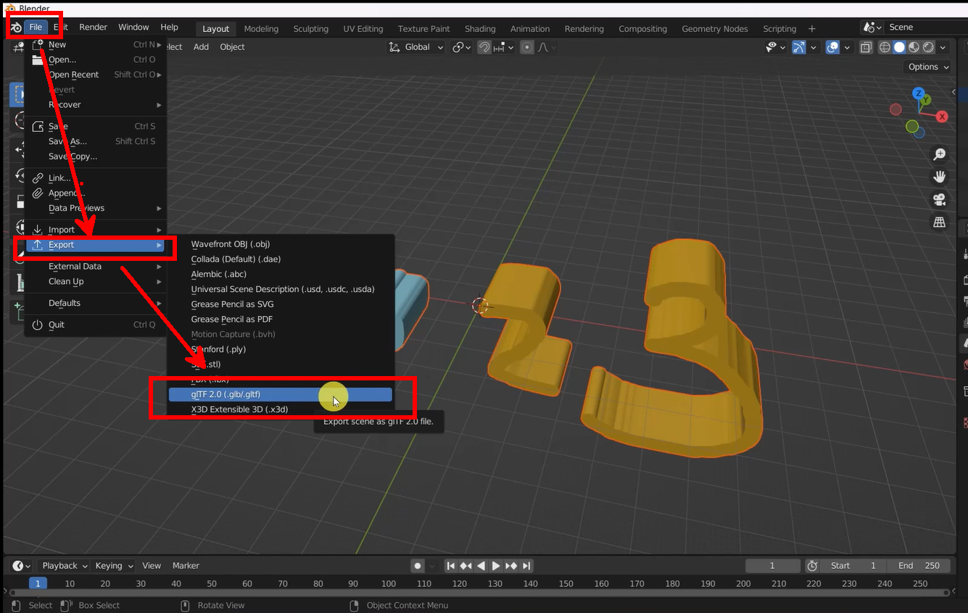The height and width of the screenshot is (613, 968).
Task: Click frame 100 on the timeline ruler
Action: [389, 583]
